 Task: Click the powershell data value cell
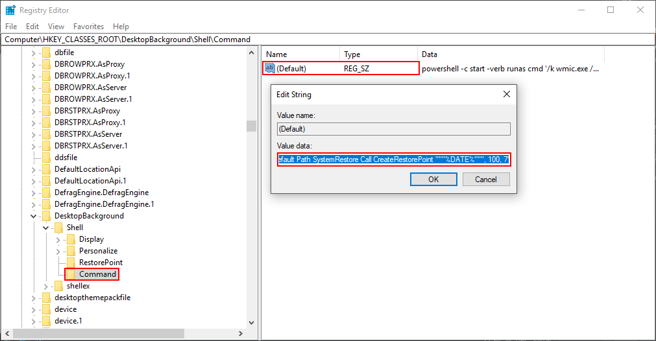point(511,69)
